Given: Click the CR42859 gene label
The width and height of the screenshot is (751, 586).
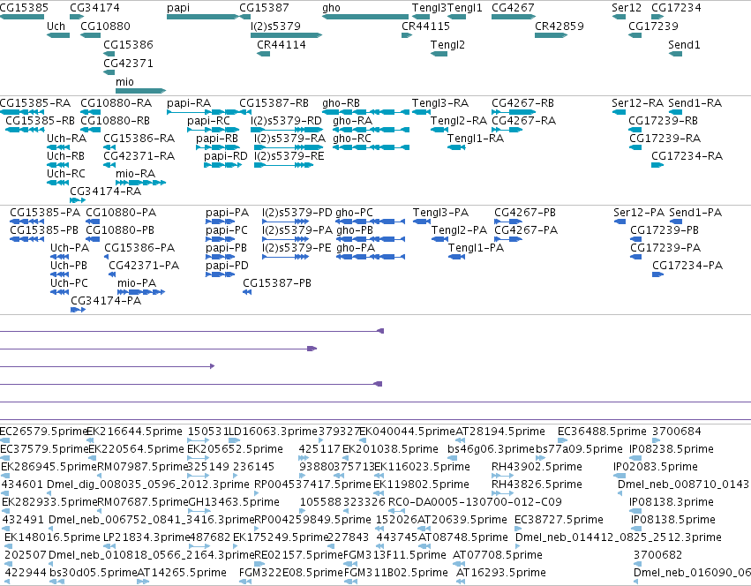Looking at the screenshot, I should coord(559,26).
